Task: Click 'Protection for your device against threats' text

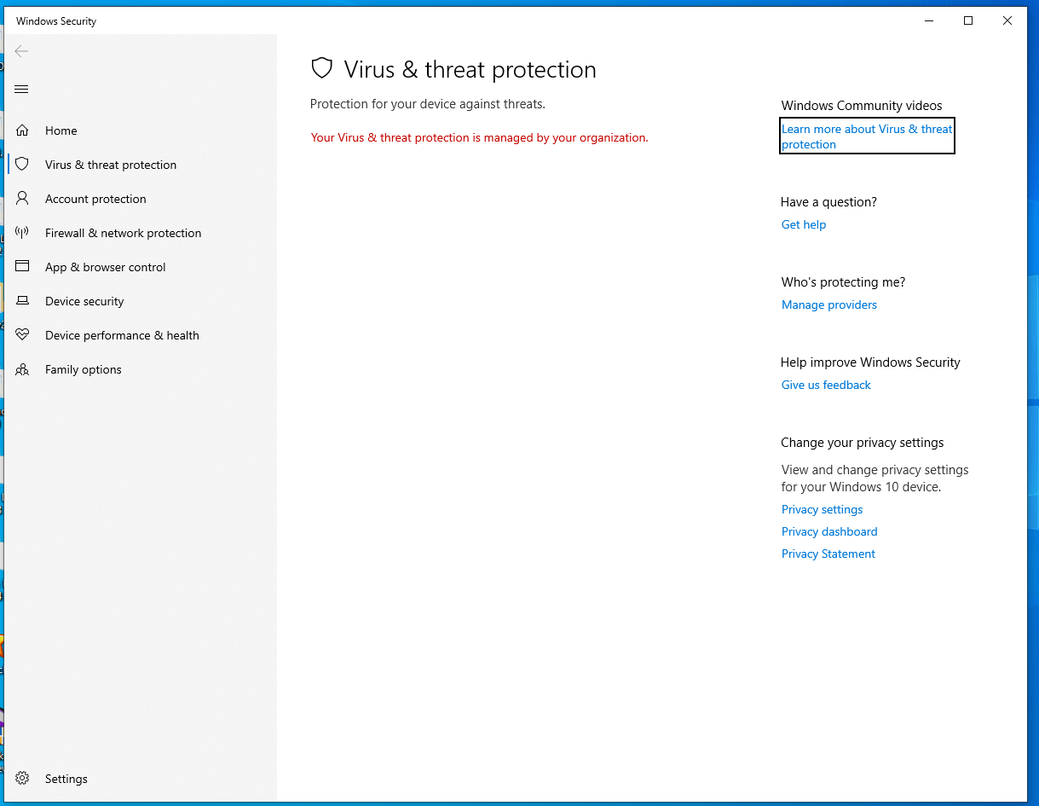Action: click(427, 104)
